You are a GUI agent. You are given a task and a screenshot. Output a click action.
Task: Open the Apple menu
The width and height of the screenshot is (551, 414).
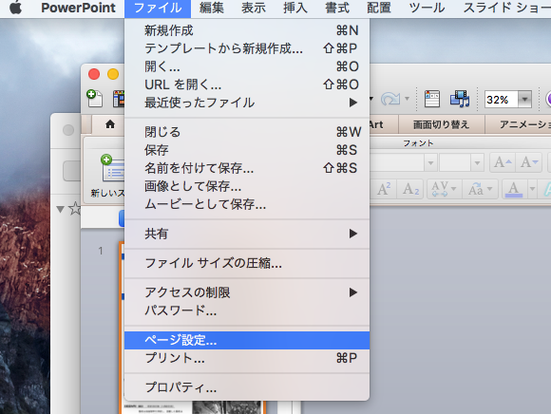15,7
